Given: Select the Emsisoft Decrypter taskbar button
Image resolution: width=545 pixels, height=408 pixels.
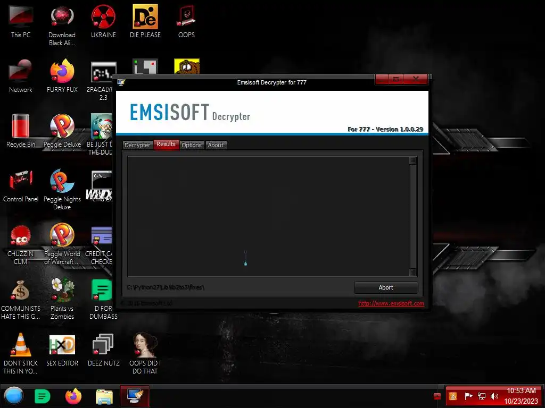Looking at the screenshot, I should [x=135, y=396].
